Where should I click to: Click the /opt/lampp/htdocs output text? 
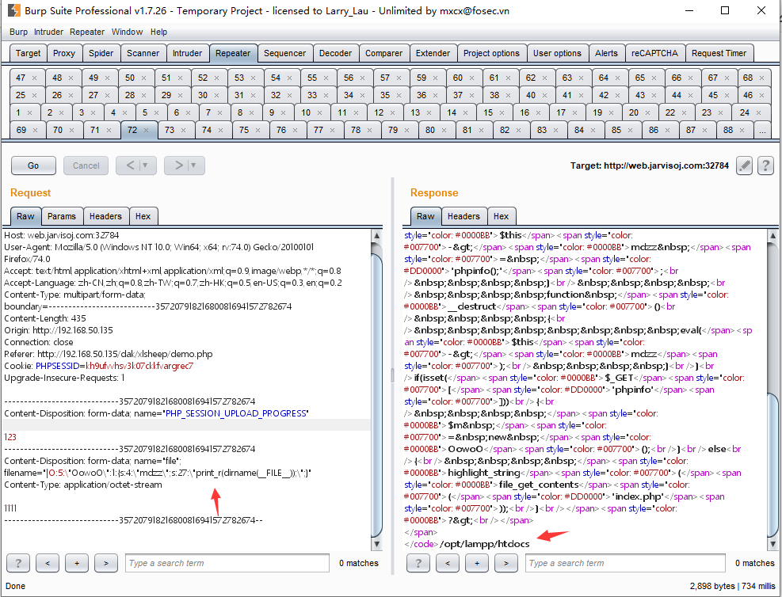pyautogui.click(x=485, y=544)
